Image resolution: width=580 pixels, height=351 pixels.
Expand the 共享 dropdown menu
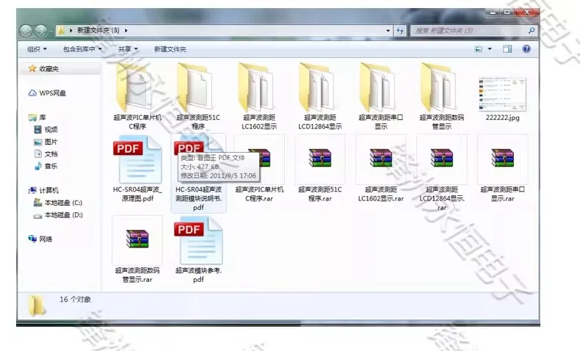(128, 49)
